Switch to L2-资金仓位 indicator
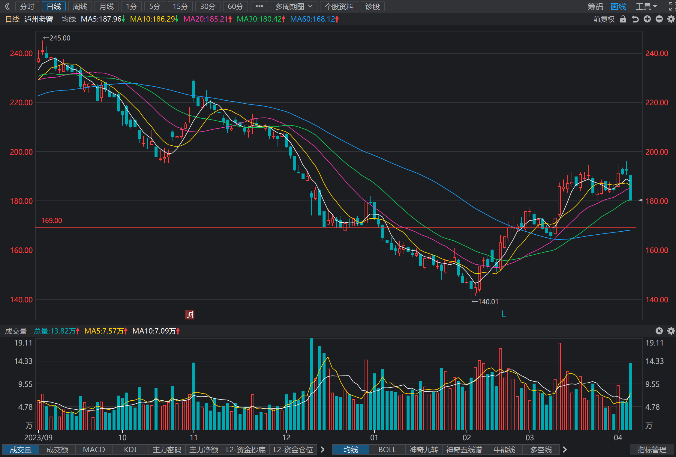The height and width of the screenshot is (457, 676). pos(293,450)
